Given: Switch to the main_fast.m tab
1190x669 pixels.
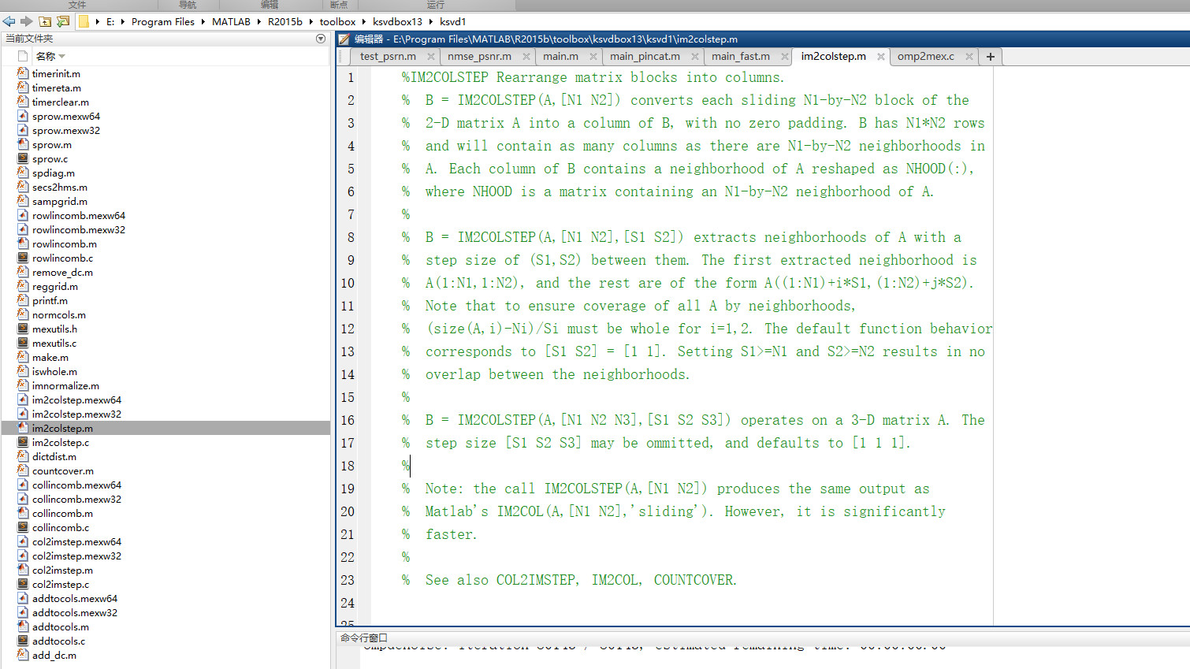Looking at the screenshot, I should (741, 56).
